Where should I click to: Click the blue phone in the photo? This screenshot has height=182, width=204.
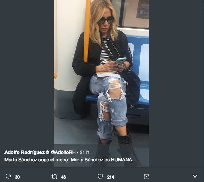(x=121, y=61)
